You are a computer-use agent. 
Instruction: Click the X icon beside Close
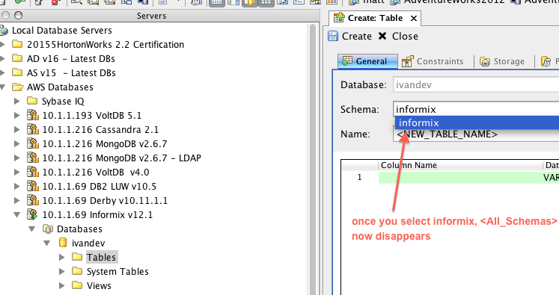click(382, 36)
